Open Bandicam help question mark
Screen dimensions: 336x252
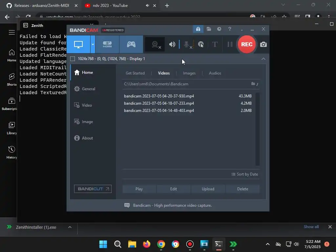pos(229,29)
